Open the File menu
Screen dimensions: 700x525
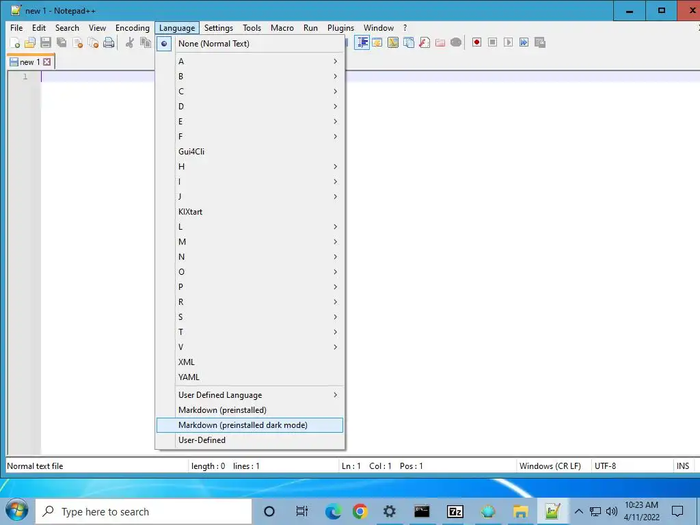coord(16,27)
